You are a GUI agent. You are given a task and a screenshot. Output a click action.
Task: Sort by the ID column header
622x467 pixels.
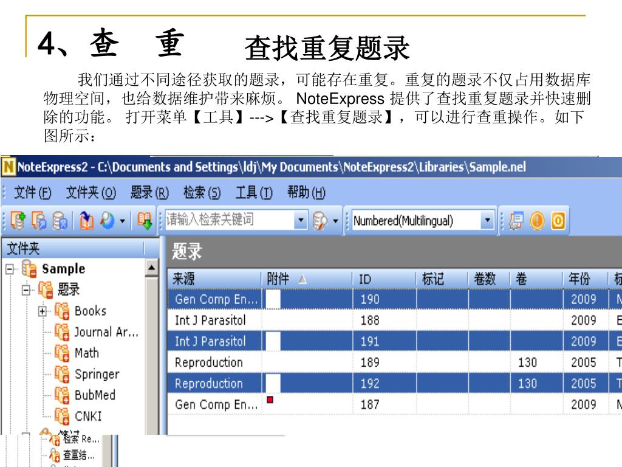click(x=384, y=278)
